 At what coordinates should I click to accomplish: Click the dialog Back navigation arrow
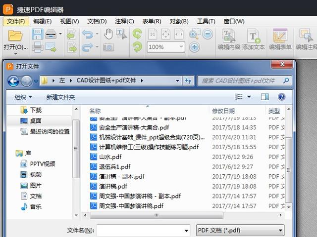pyautogui.click(x=13, y=81)
